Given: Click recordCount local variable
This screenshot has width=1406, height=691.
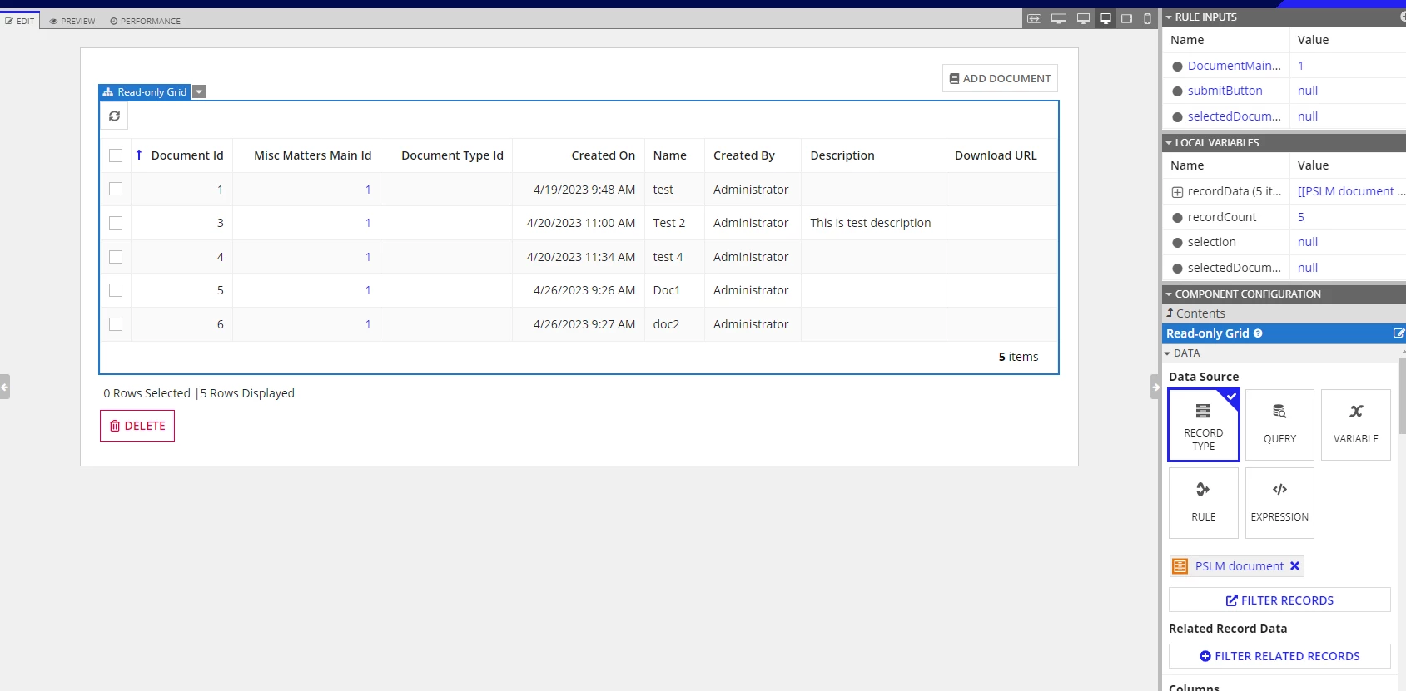Looking at the screenshot, I should 1221,217.
